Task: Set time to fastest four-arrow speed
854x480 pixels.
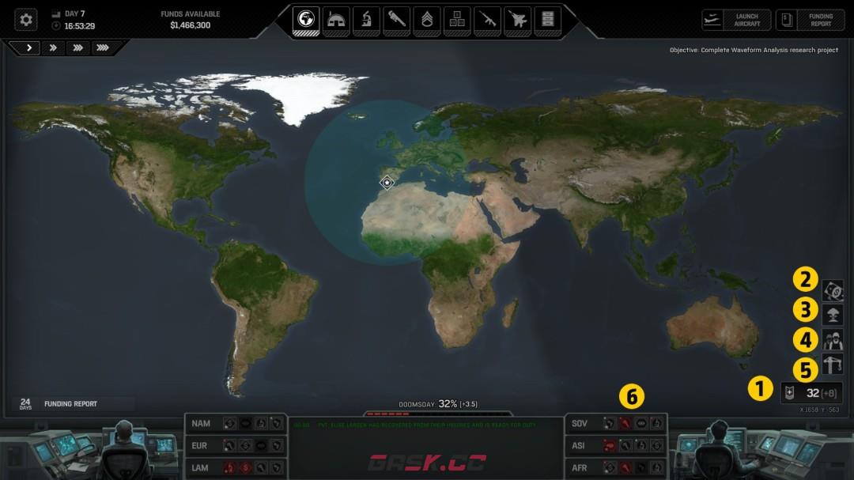Action: click(102, 47)
